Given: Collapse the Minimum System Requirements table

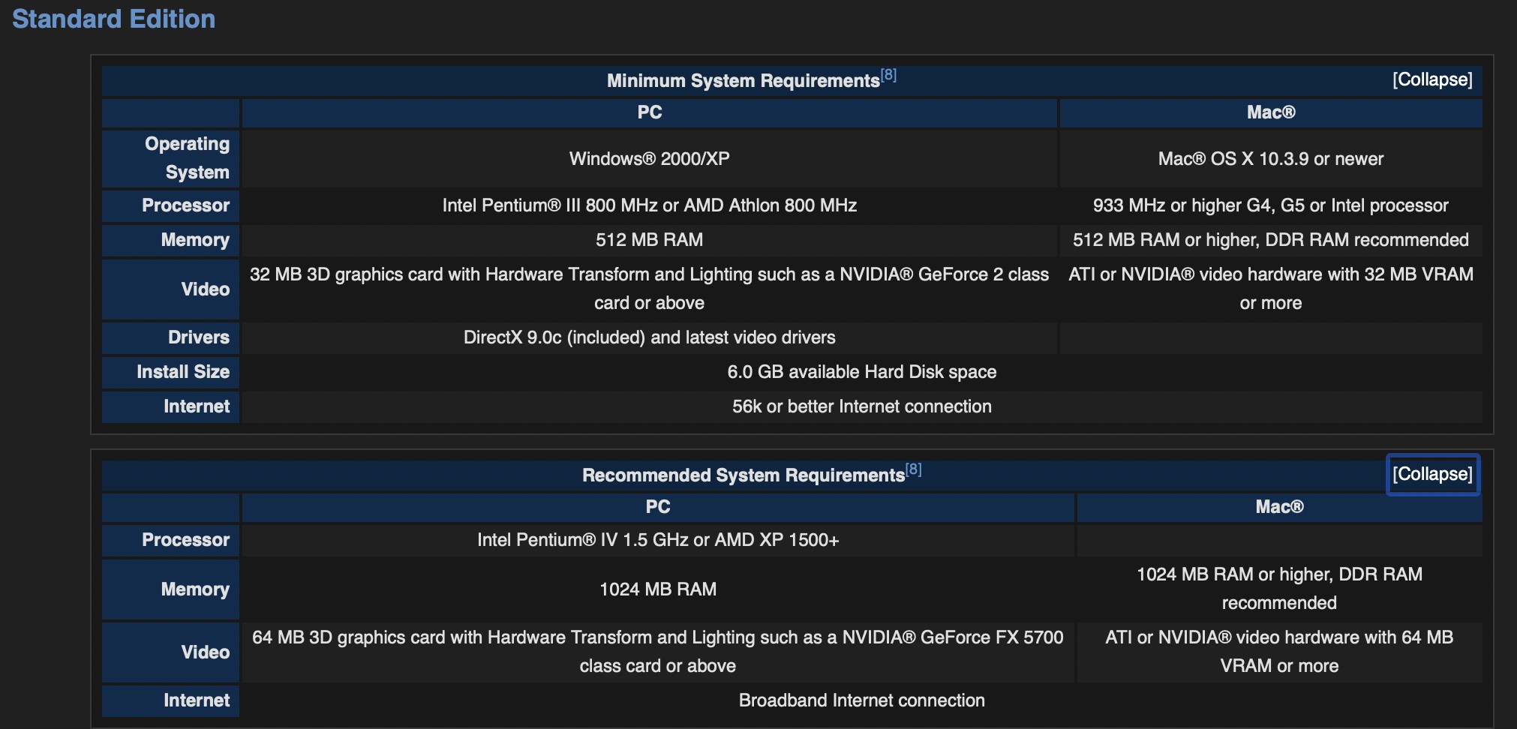Looking at the screenshot, I should [x=1431, y=79].
